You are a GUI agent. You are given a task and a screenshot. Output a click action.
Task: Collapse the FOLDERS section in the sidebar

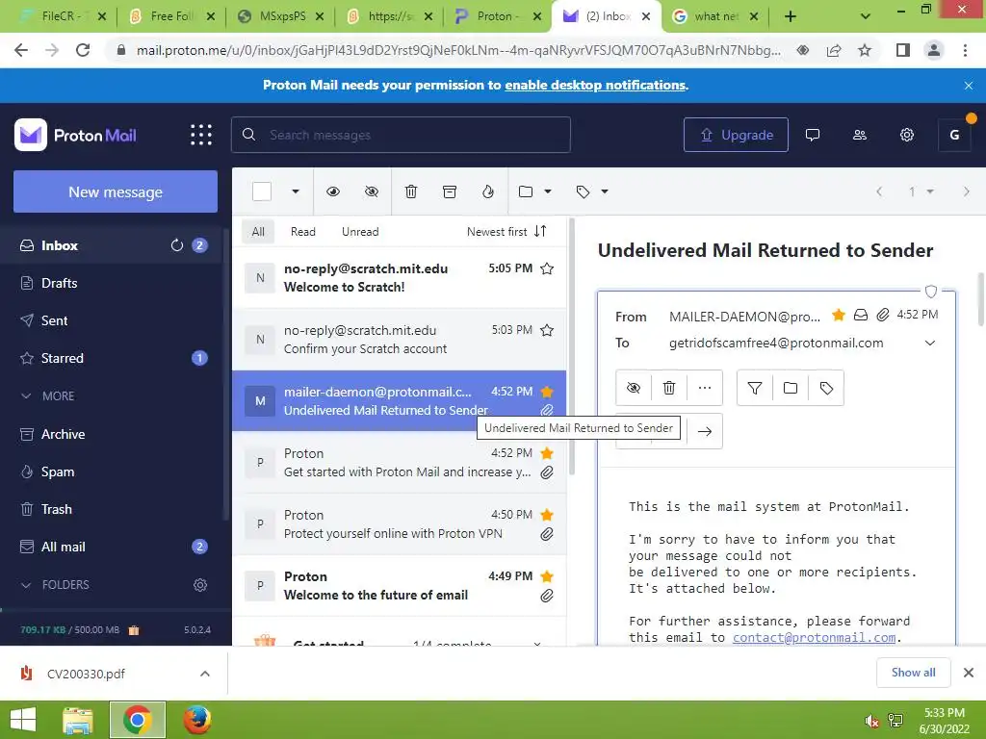tap(26, 585)
